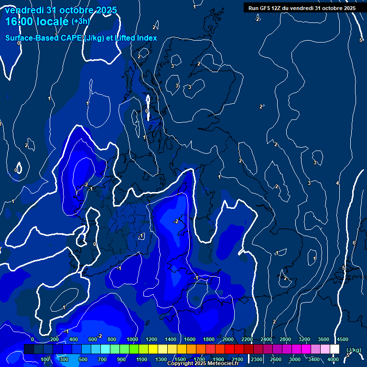Screen dimensions: 367x367
Task: Click the Surface-Based CAPE et Lifted Index caption
Action: (x=81, y=38)
